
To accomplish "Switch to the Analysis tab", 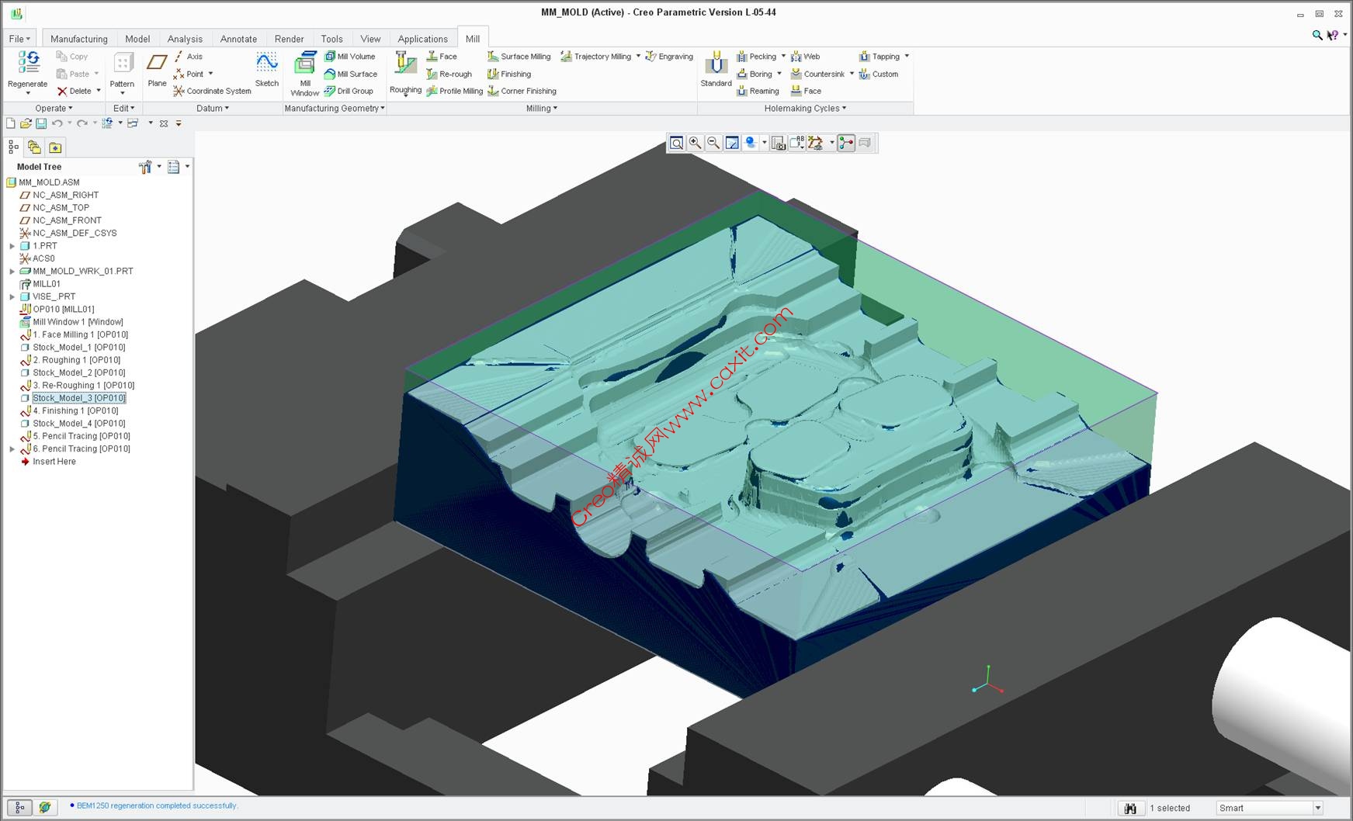I will coord(185,39).
